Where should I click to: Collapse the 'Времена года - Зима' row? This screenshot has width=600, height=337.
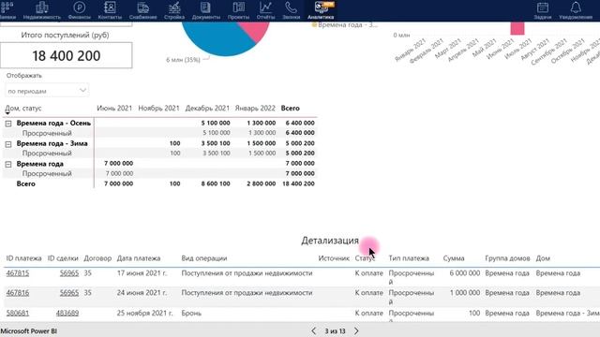click(x=8, y=144)
